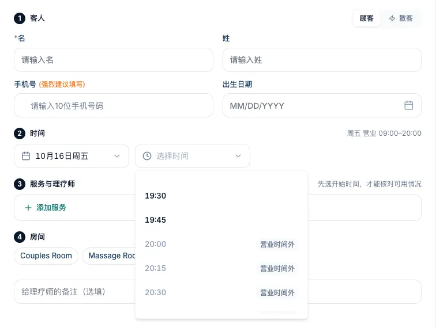Collapse the time selector chevron
This screenshot has width=436, height=328.
pyautogui.click(x=238, y=156)
